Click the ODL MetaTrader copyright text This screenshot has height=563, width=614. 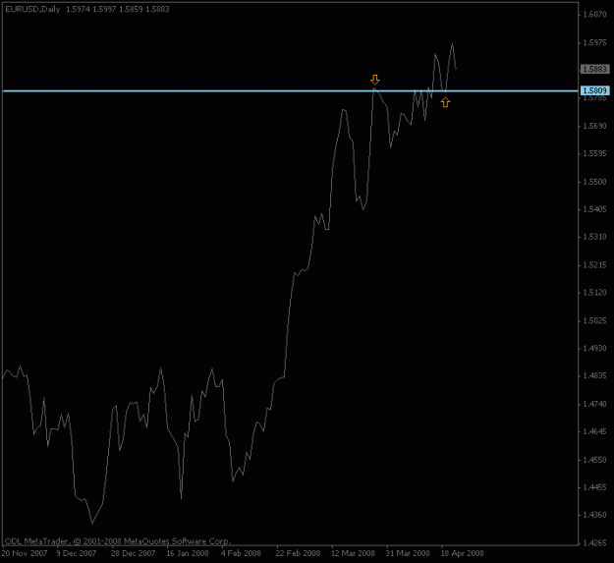point(118,541)
